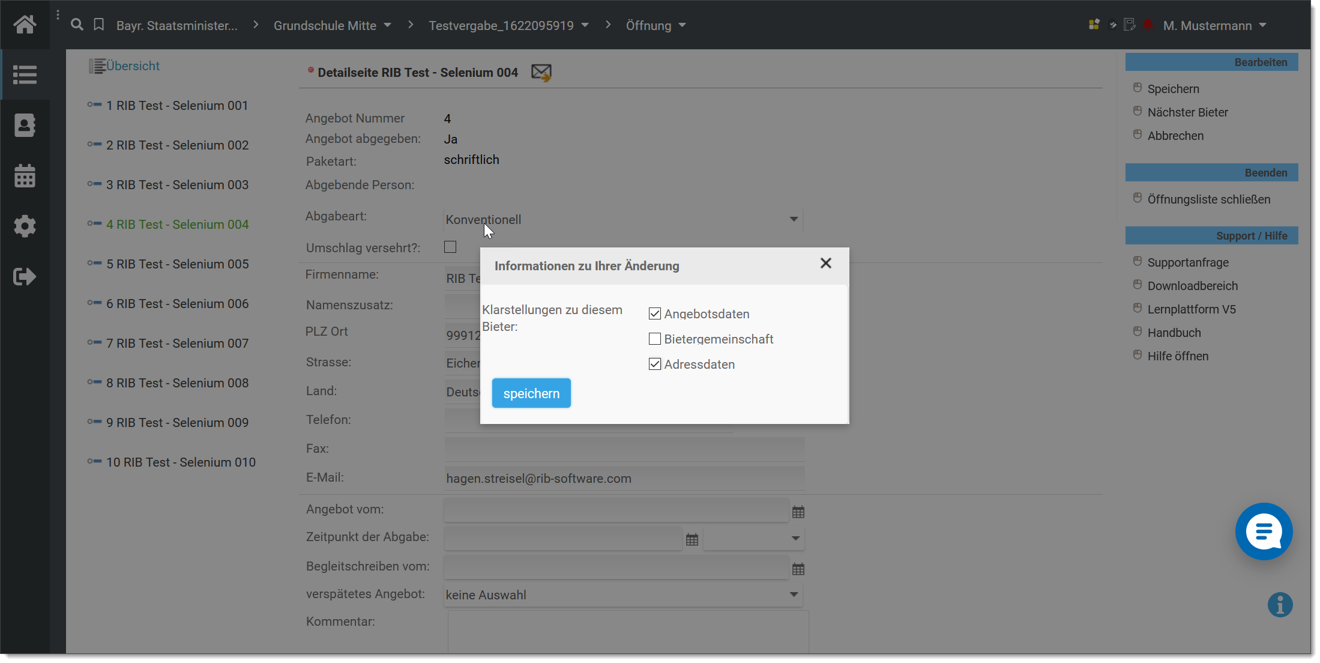Click into the Kommentar text area
The width and height of the screenshot is (1320, 663).
(628, 632)
